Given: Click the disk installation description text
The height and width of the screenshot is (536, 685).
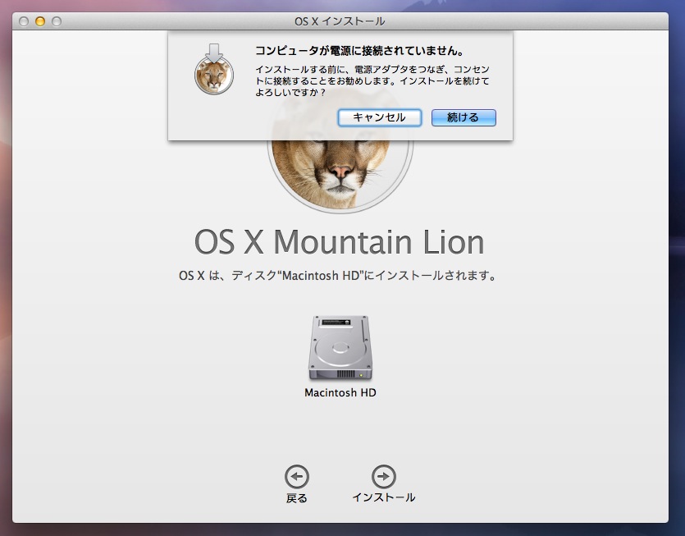Looking at the screenshot, I should 338,276.
